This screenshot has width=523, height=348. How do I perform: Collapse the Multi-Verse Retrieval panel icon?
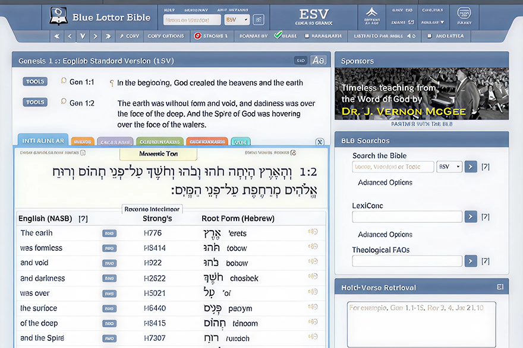click(500, 287)
